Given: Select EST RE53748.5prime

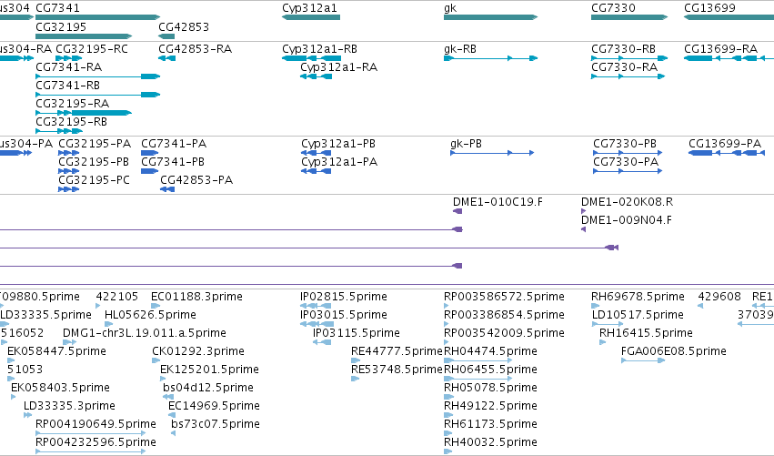Looking at the screenshot, I should (x=356, y=379).
